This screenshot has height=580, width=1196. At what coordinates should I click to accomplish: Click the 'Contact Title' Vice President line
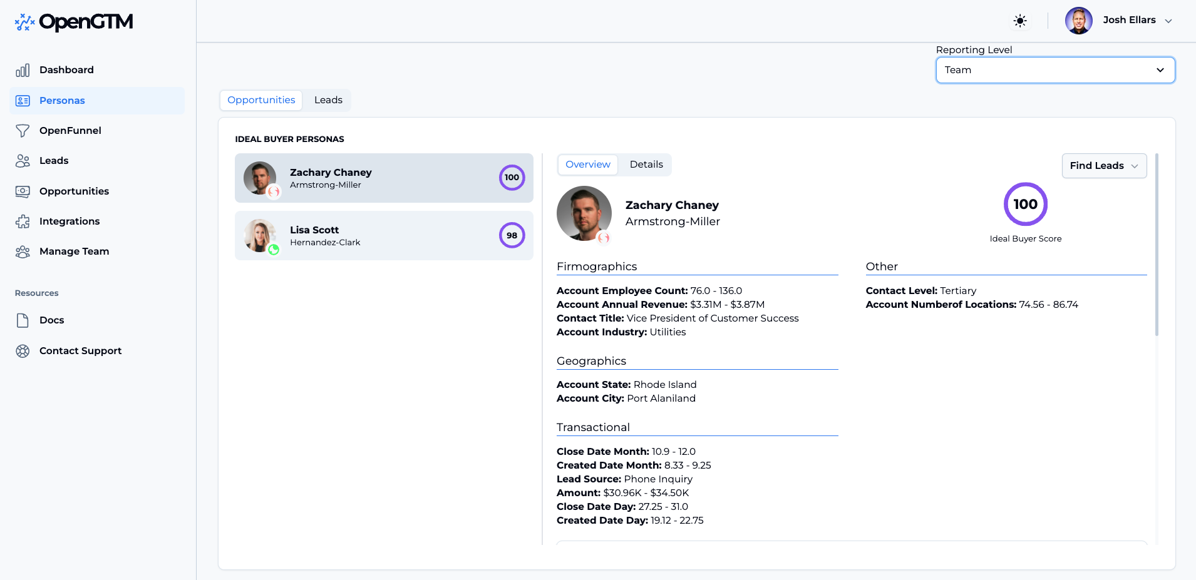[678, 318]
